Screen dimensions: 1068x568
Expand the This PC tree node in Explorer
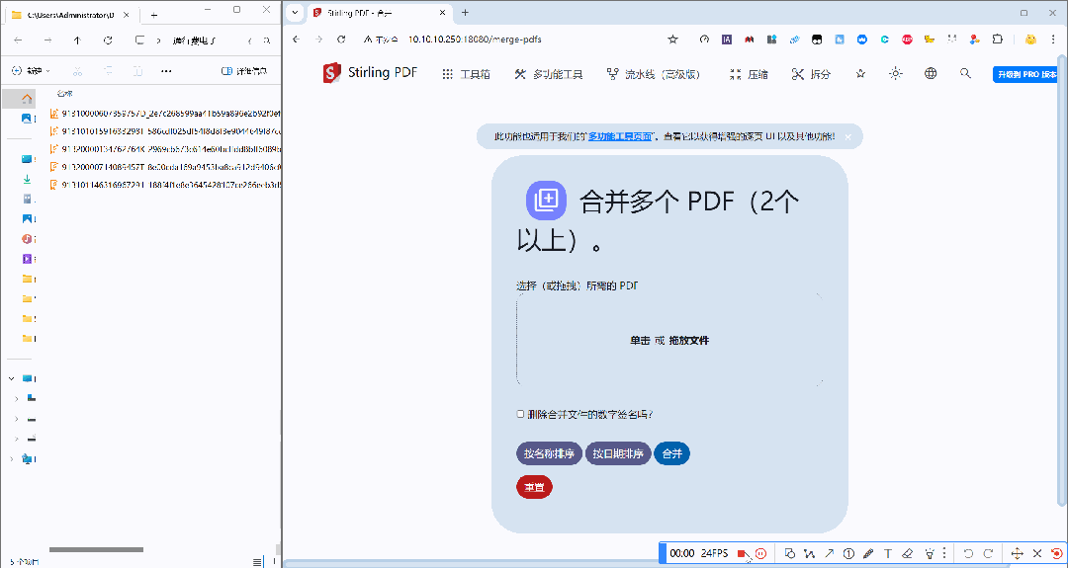click(x=12, y=379)
